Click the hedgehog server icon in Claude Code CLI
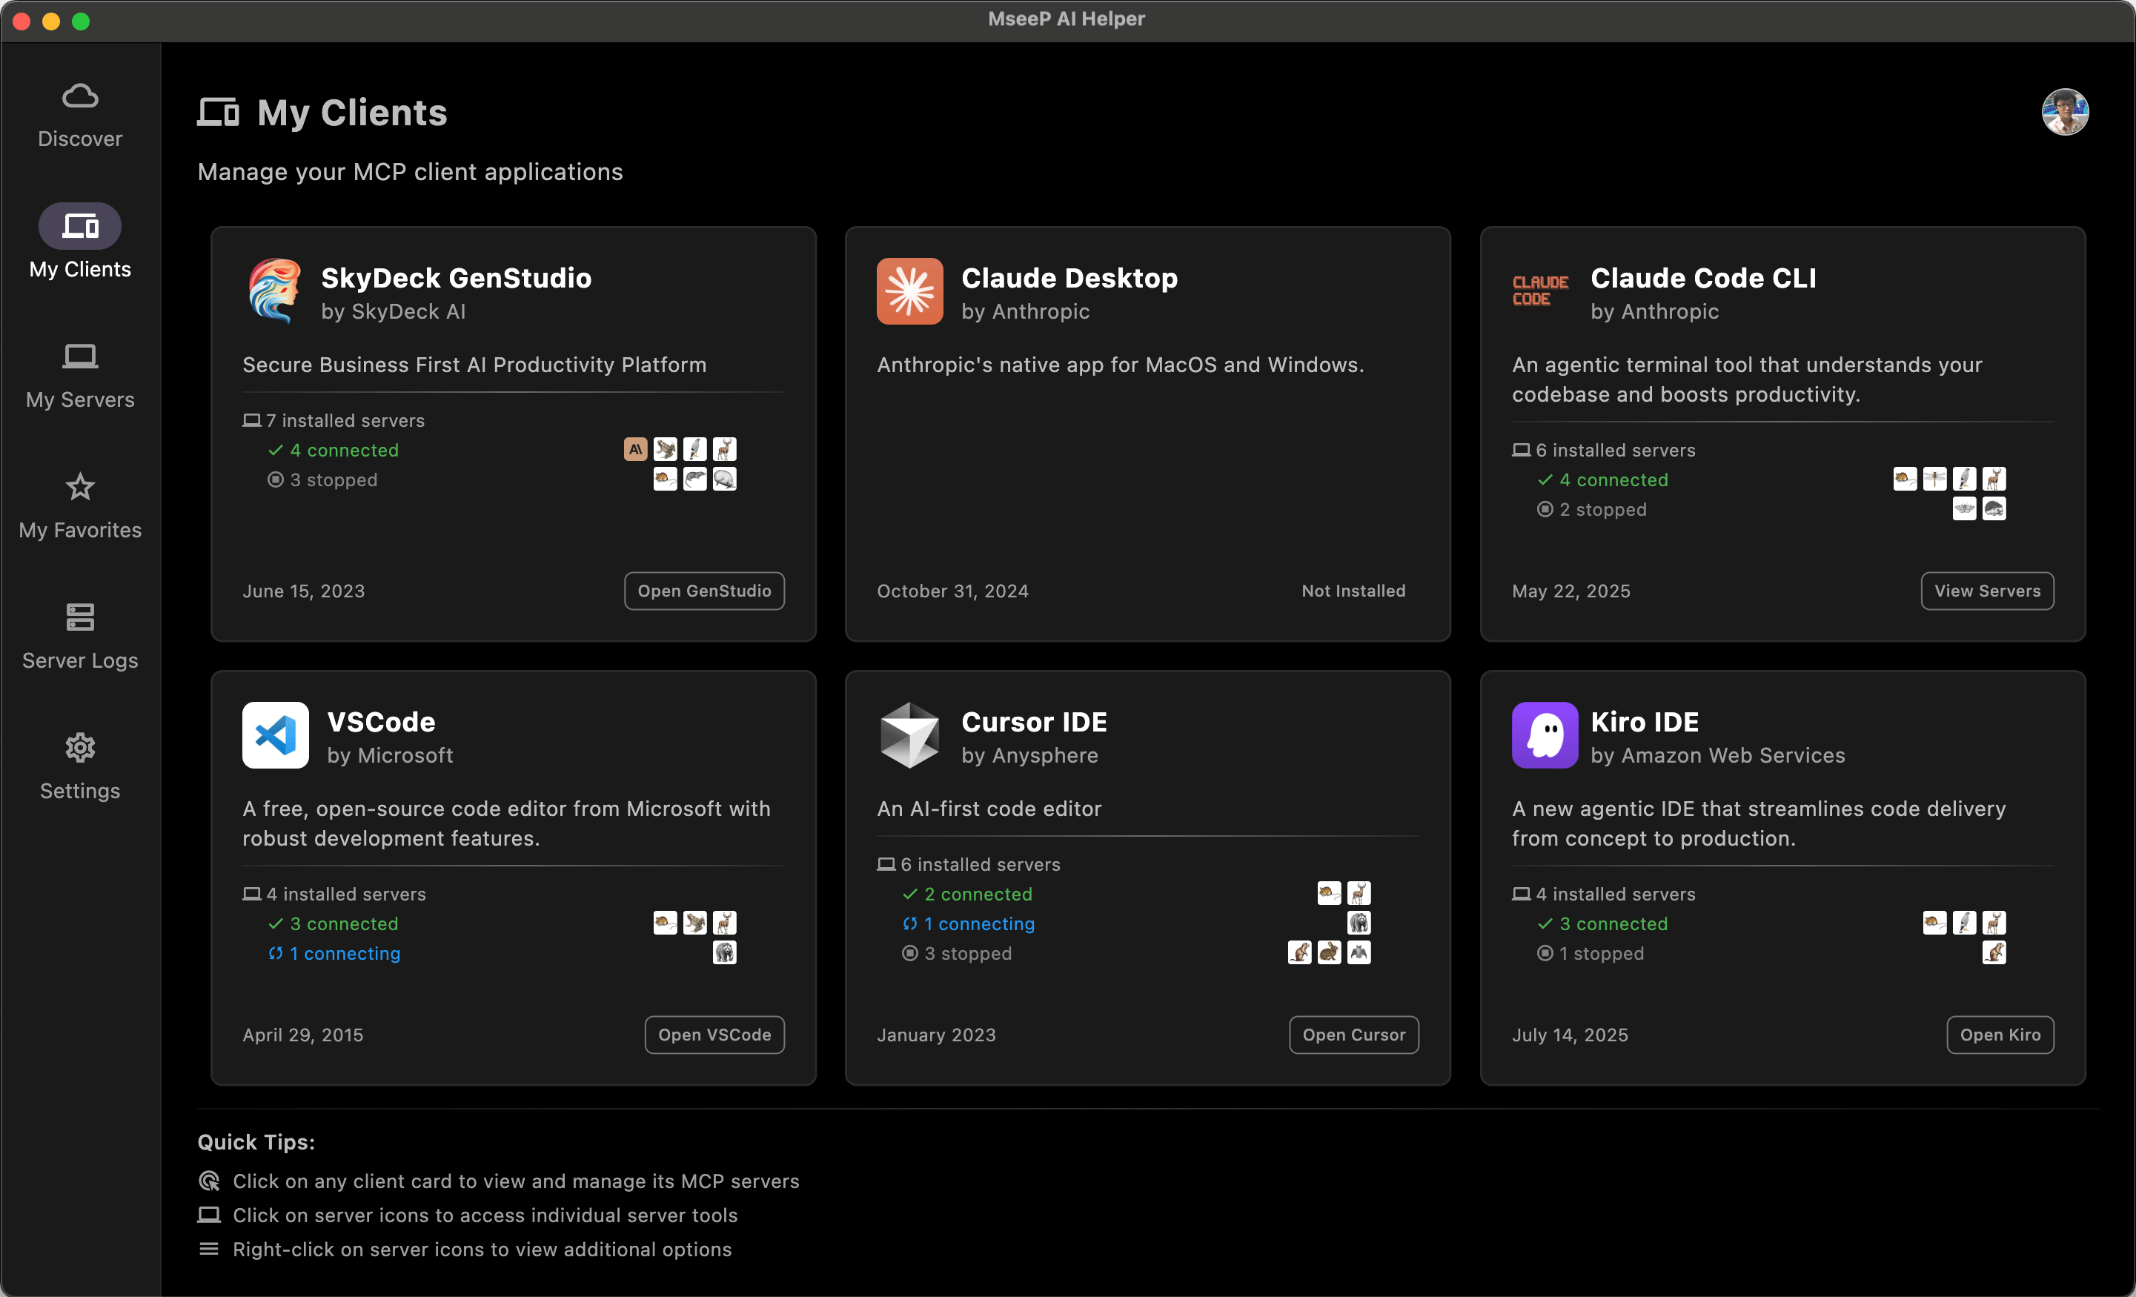2136x1297 pixels. 1993,508
